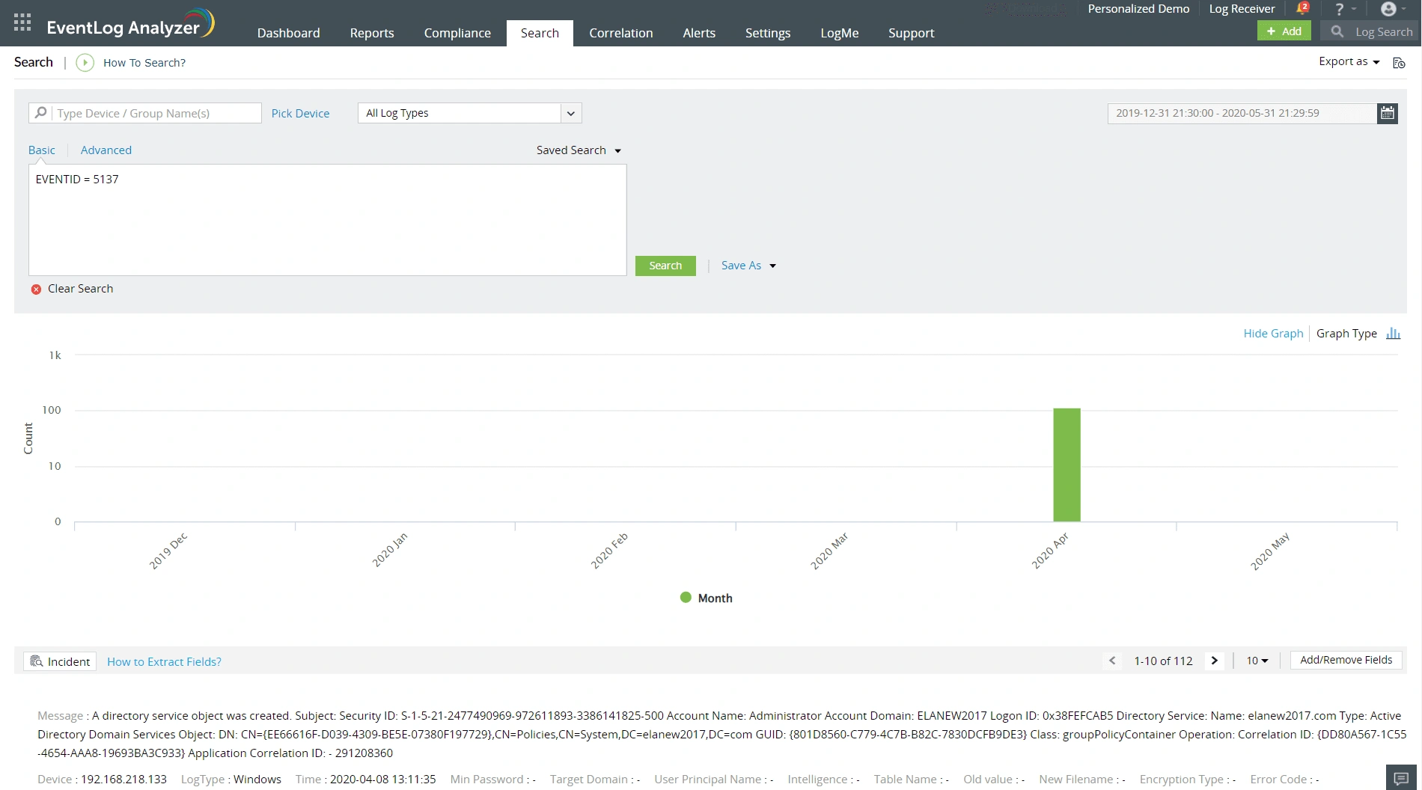This screenshot has height=790, width=1422.
Task: Run the green Search button
Action: 665,266
